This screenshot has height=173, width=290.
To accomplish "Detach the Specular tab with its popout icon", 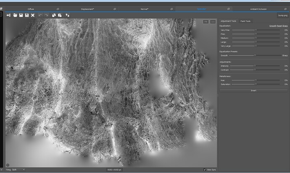I will 228,9.
